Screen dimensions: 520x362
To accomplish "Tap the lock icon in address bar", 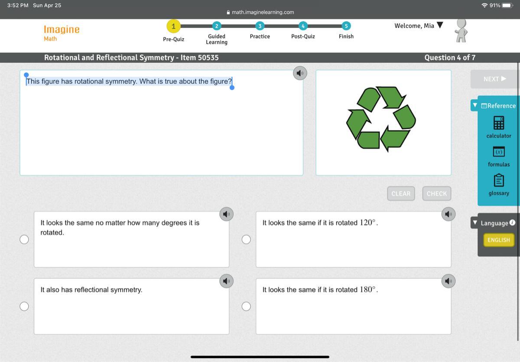I will pos(228,12).
